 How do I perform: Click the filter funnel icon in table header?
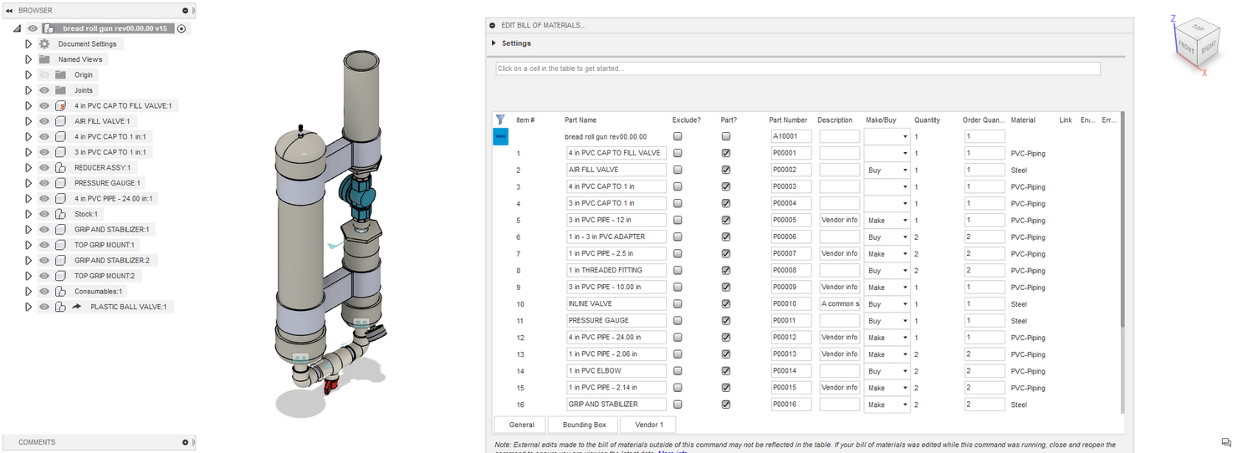click(x=499, y=120)
